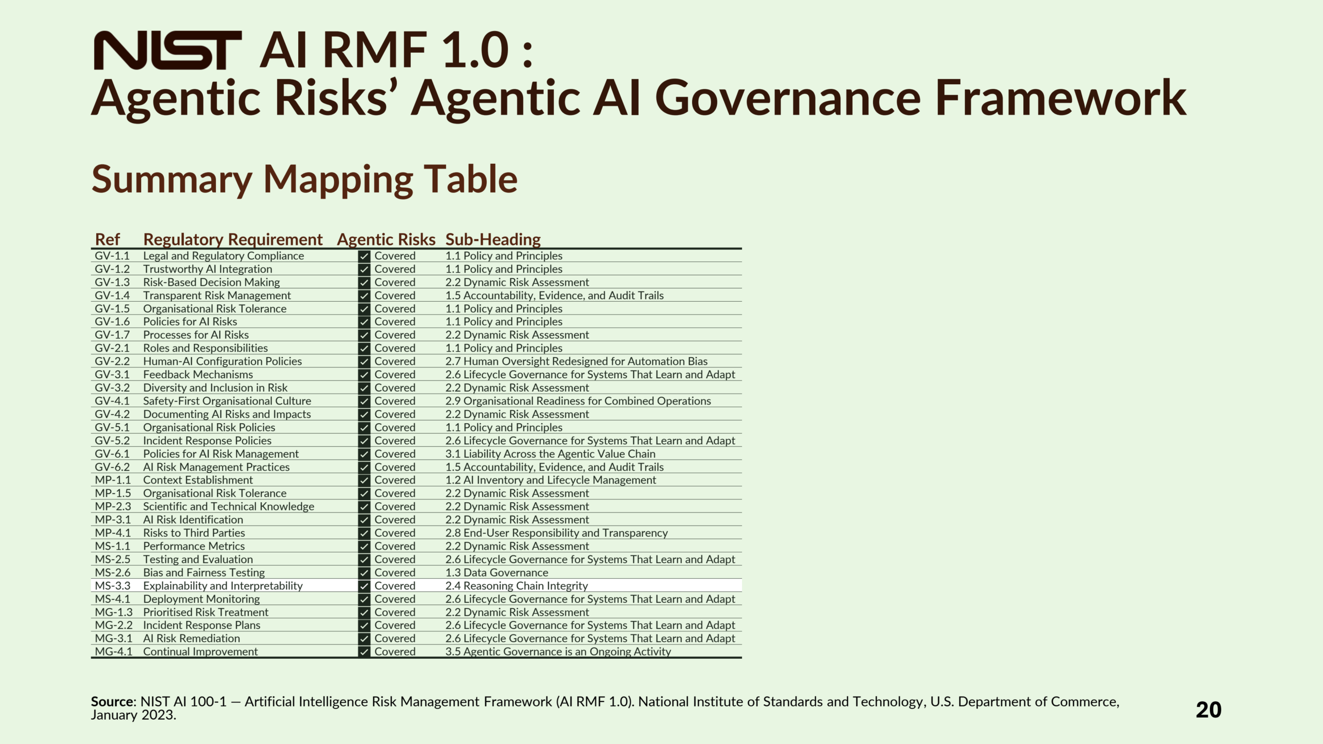Click the NIST logo in the title
1323x744 pixels.
coord(168,50)
